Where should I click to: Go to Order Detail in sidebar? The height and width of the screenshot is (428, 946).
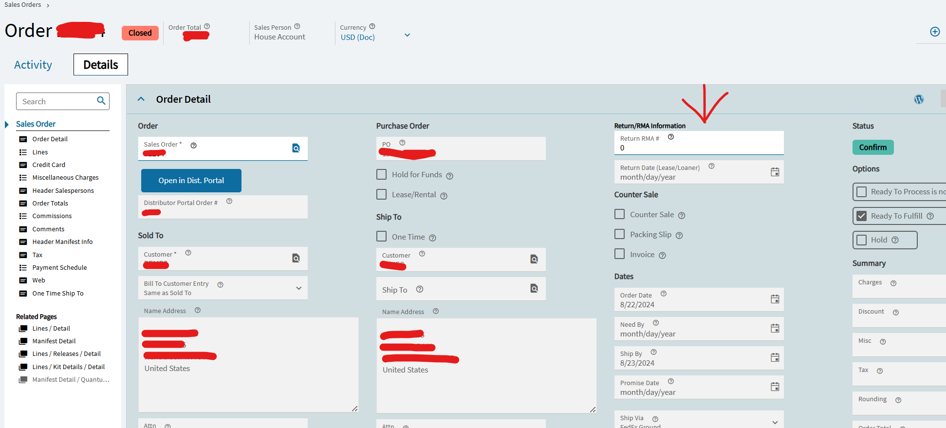(x=50, y=139)
